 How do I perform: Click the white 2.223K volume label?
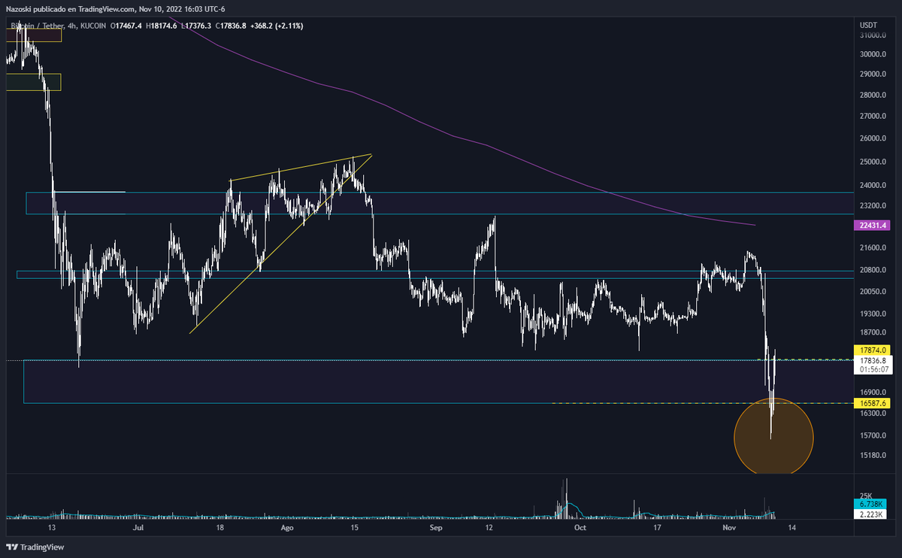[872, 513]
